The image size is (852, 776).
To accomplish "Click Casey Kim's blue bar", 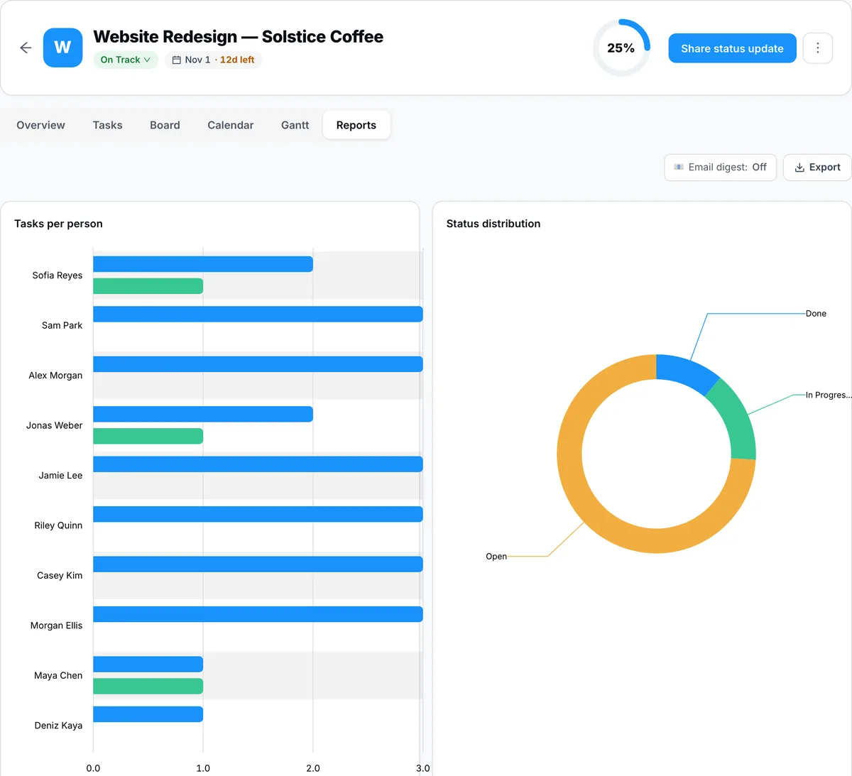I will coord(258,564).
